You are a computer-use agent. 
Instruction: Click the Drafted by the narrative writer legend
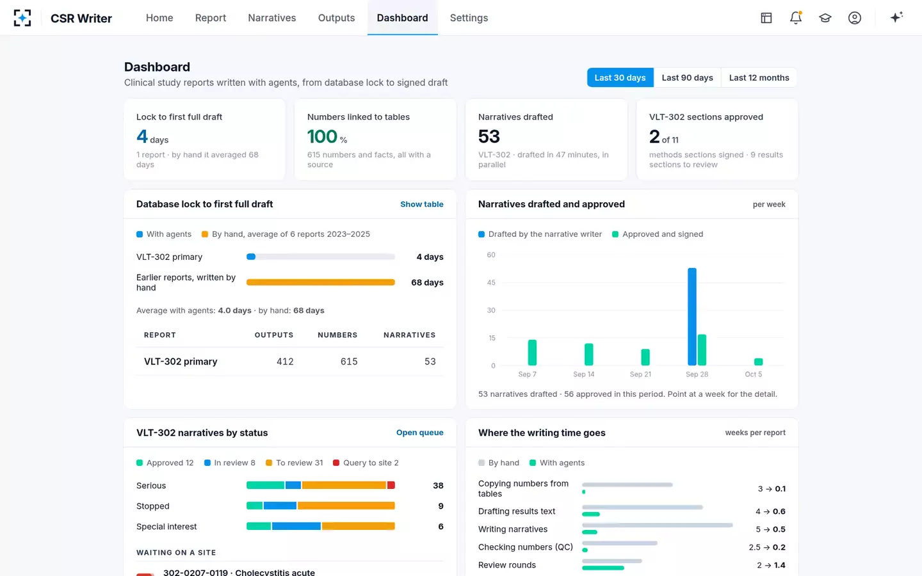(540, 234)
